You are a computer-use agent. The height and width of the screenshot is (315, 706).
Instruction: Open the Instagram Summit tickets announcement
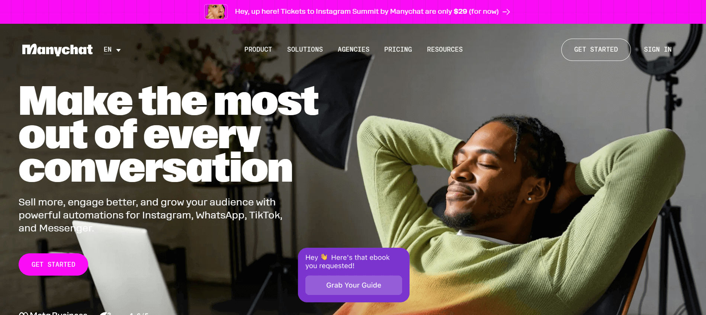[x=367, y=12]
